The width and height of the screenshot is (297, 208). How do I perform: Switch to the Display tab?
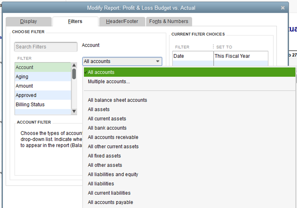click(28, 21)
